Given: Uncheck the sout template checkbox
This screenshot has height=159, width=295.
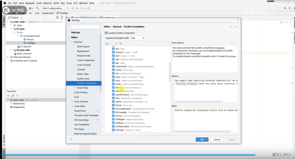Looking at the screenshot, I should tap(113, 80).
